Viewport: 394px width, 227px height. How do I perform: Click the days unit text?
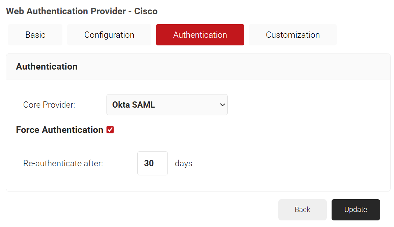(184, 163)
